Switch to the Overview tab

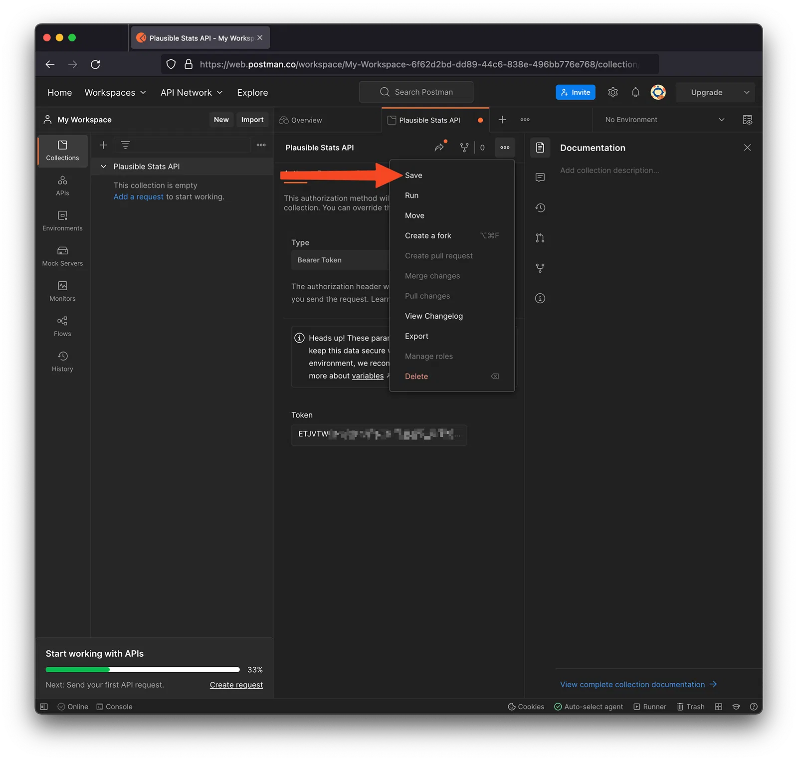[x=301, y=120]
